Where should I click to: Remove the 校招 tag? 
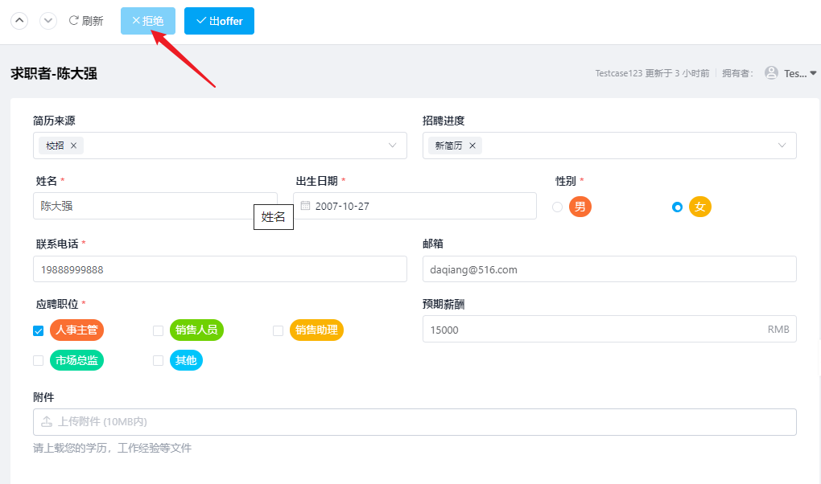tap(74, 146)
